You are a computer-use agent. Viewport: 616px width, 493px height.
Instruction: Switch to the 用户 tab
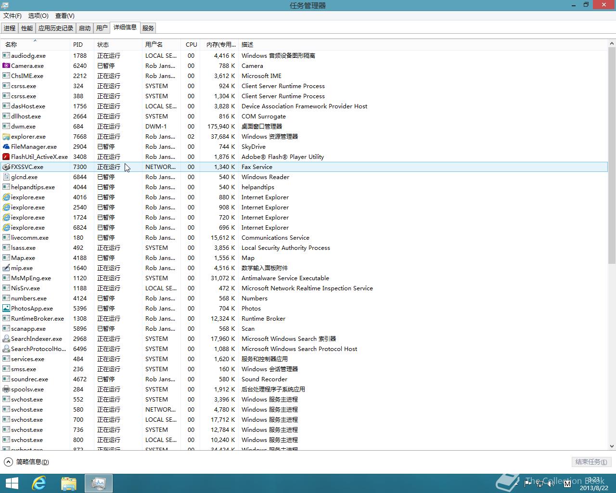[x=102, y=28]
